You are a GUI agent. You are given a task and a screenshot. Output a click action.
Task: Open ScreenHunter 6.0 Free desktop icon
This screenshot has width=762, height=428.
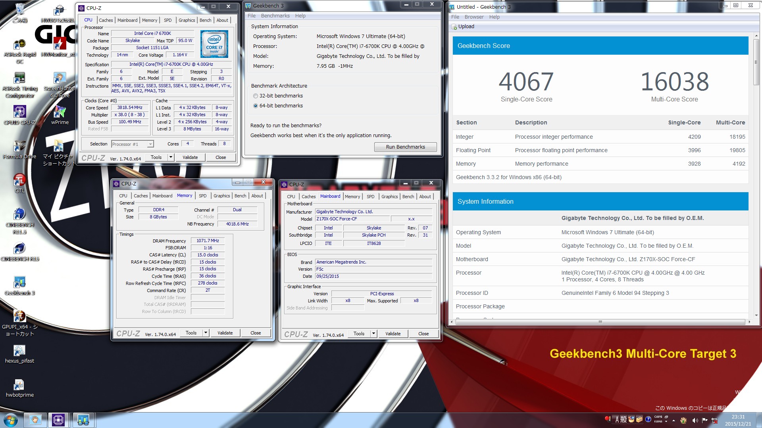[x=60, y=85]
